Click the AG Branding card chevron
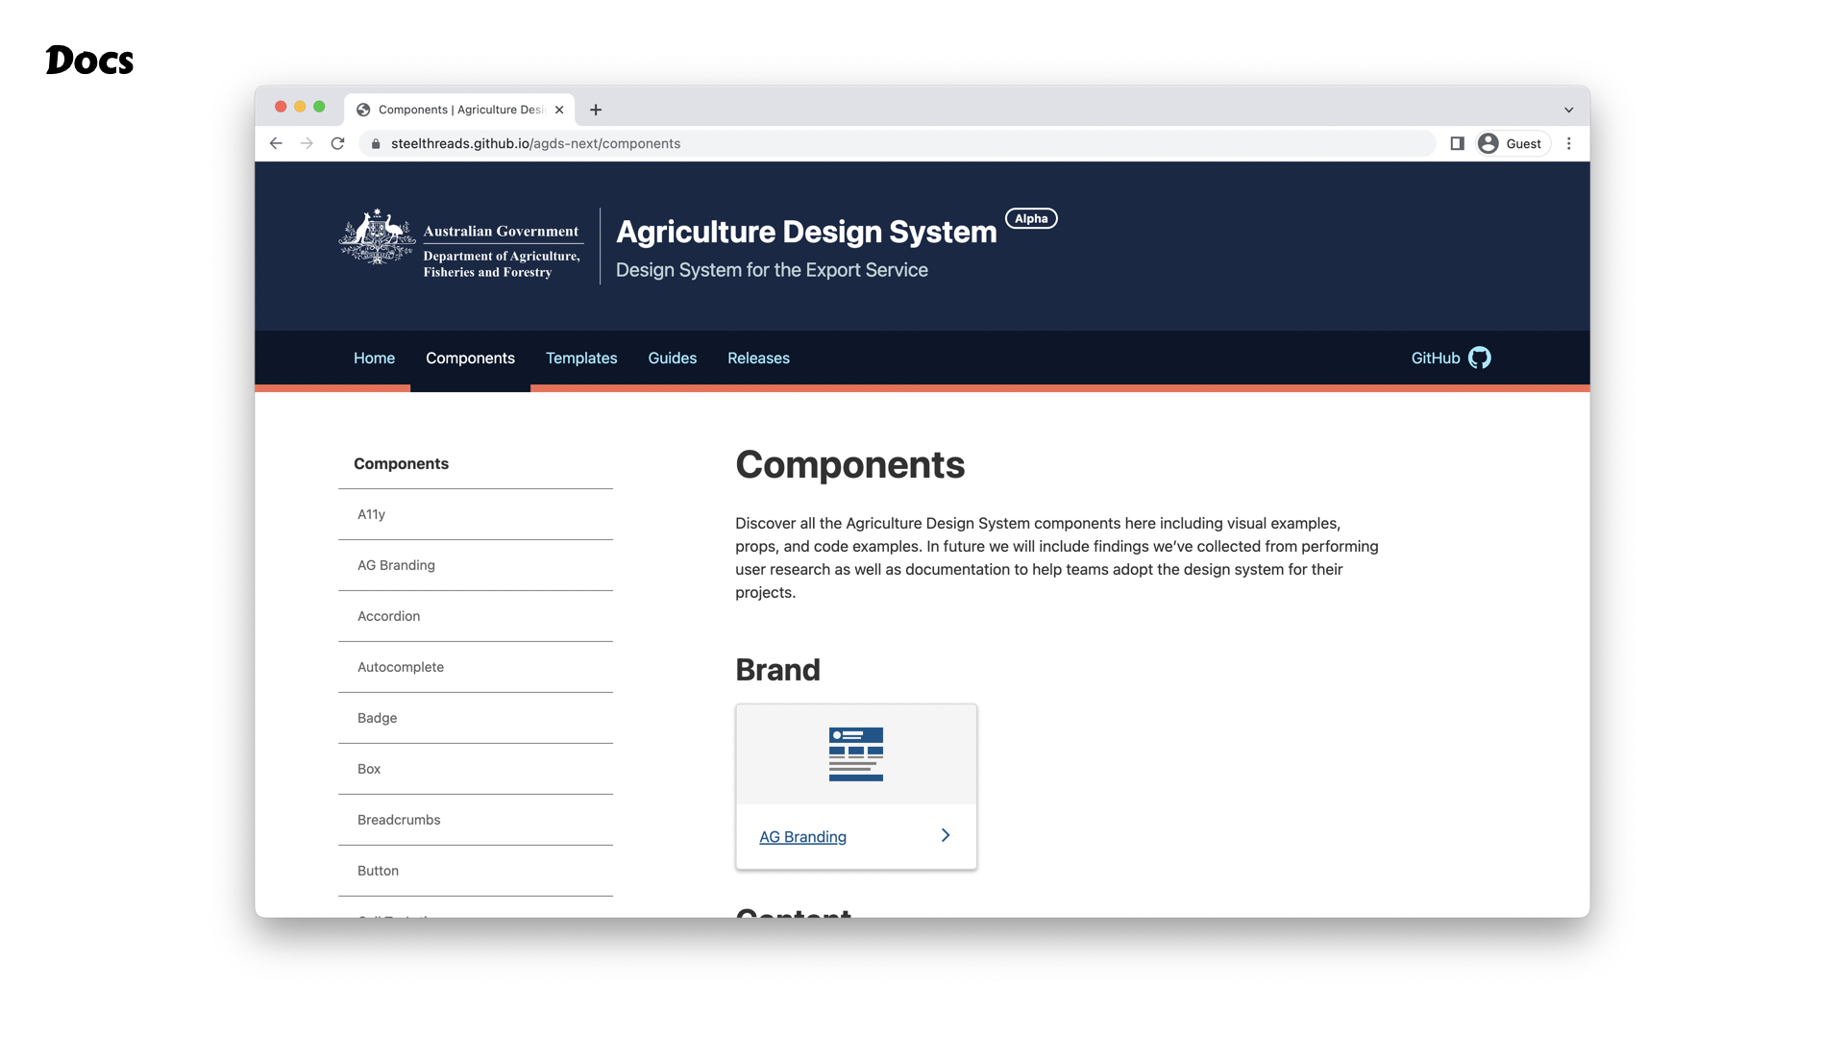1845x1038 pixels. pyautogui.click(x=946, y=835)
